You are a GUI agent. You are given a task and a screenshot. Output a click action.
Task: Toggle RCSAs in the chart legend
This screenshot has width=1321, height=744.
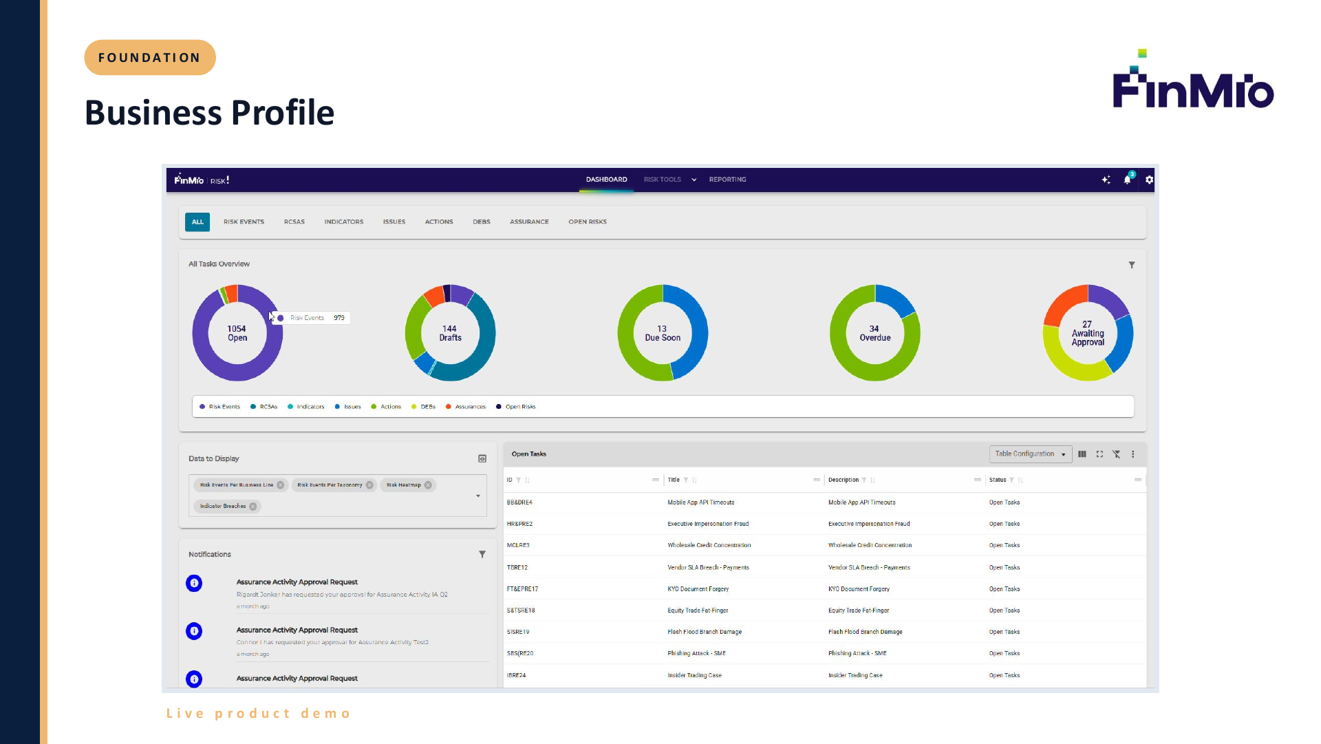[264, 407]
